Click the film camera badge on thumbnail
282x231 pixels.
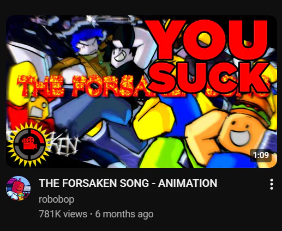pyautogui.click(x=29, y=141)
